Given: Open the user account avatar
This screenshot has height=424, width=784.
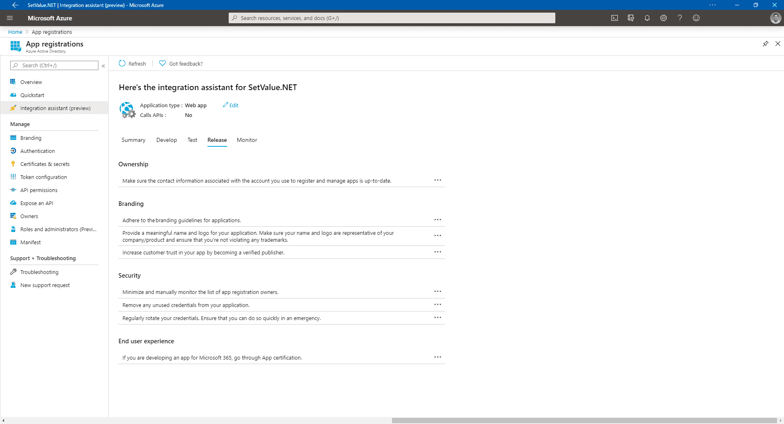Looking at the screenshot, I should point(775,18).
